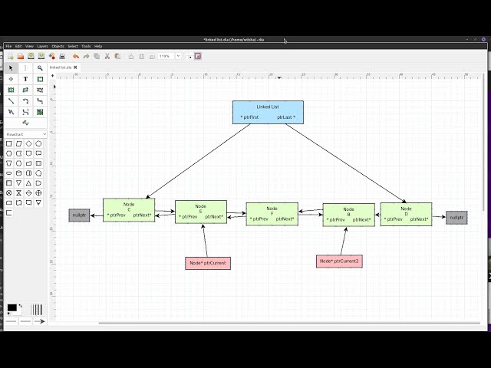Screen dimensions: 491x368
Task: Select the Node* ptrCurrent2 pink box
Action: 339,261
